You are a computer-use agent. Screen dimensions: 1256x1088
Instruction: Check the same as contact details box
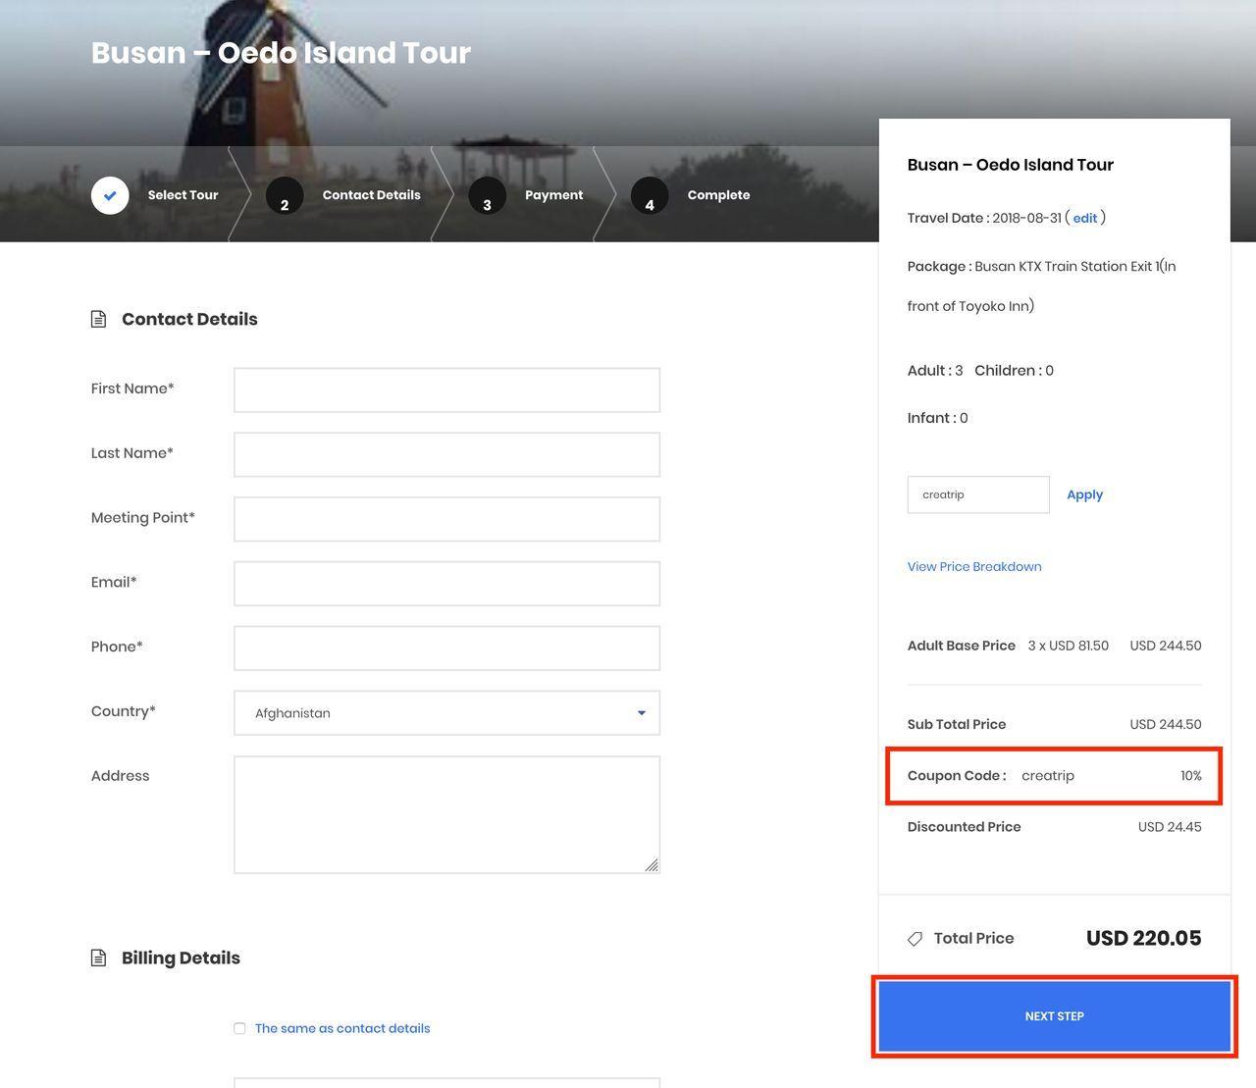[x=239, y=1028]
